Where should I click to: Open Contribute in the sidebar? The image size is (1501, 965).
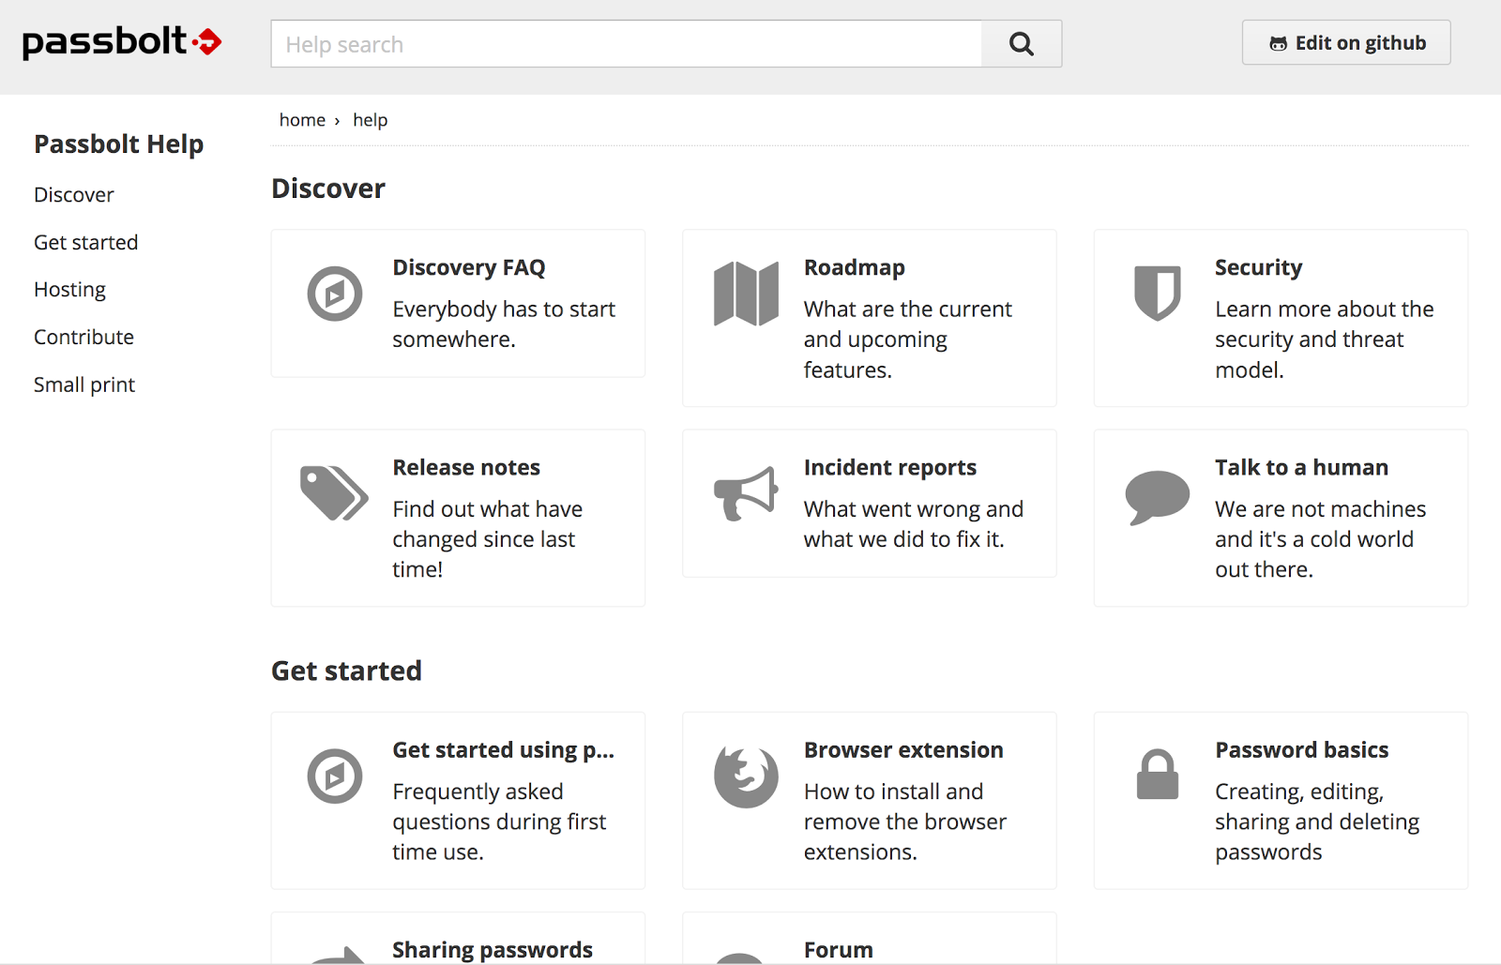(x=84, y=338)
